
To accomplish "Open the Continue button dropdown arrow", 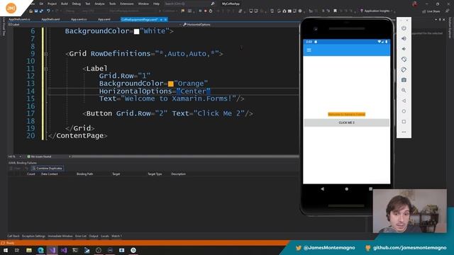I will 176,11.
